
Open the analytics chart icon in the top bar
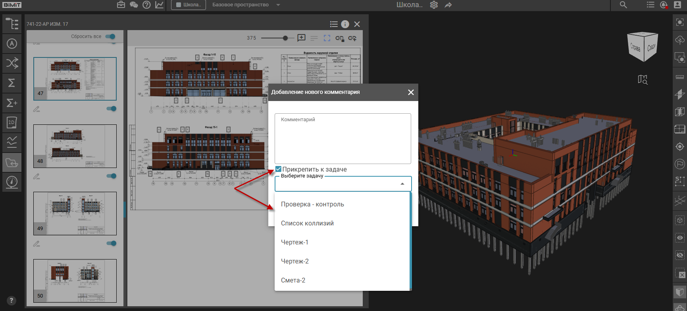(x=159, y=5)
